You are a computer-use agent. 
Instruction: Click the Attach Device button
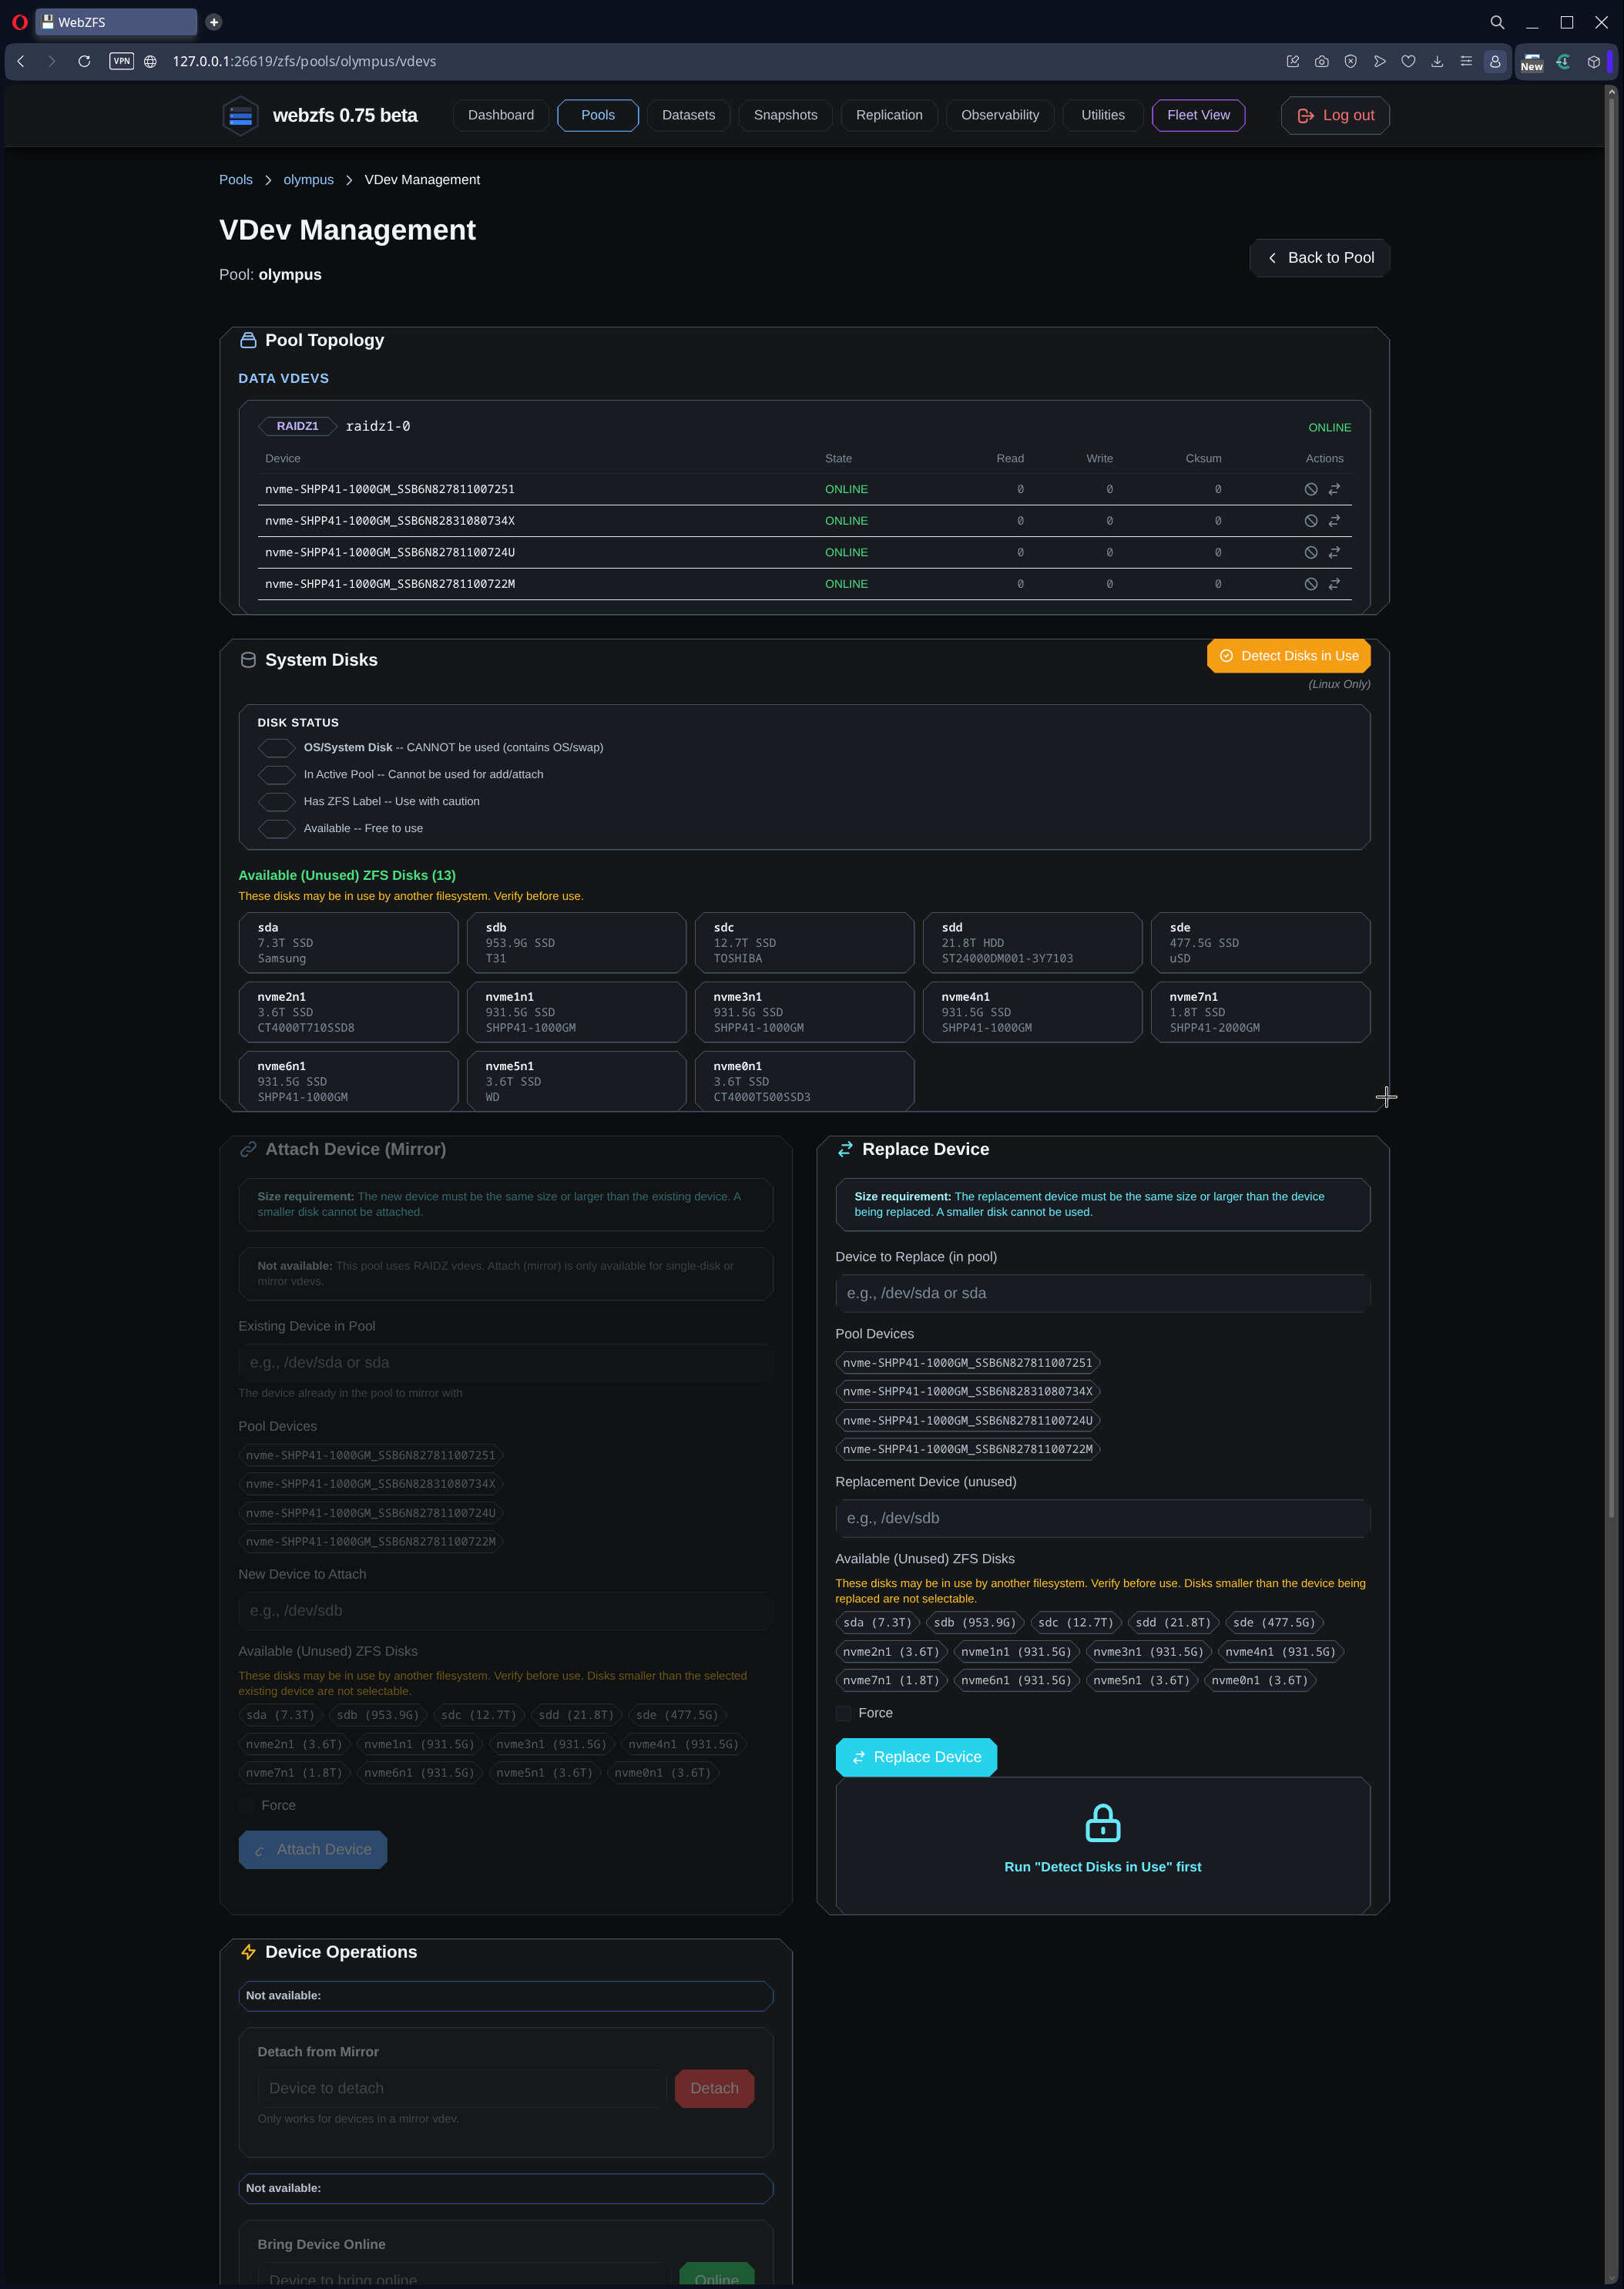(312, 1850)
